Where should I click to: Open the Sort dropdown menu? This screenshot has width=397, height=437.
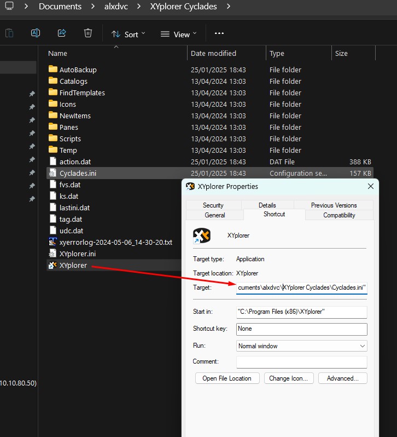pyautogui.click(x=129, y=34)
